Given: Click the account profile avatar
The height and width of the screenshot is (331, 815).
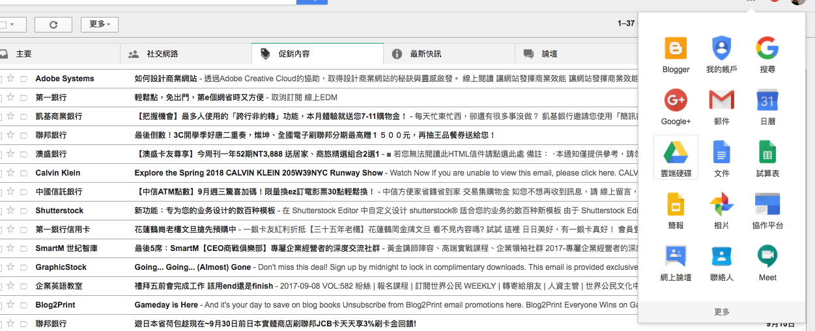Looking at the screenshot, I should (x=799, y=1).
